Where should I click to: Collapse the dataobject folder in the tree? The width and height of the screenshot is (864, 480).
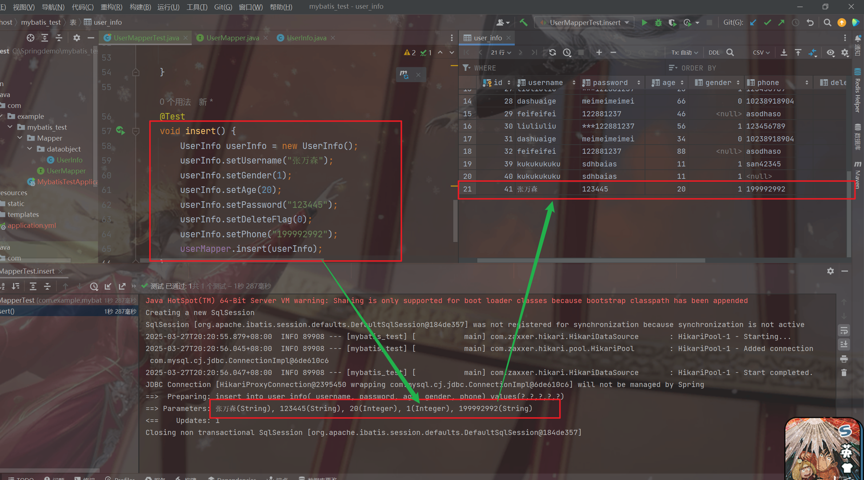30,149
